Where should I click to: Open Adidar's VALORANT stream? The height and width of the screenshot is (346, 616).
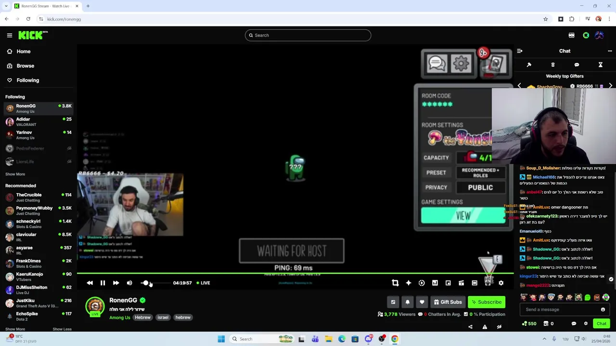coord(38,122)
